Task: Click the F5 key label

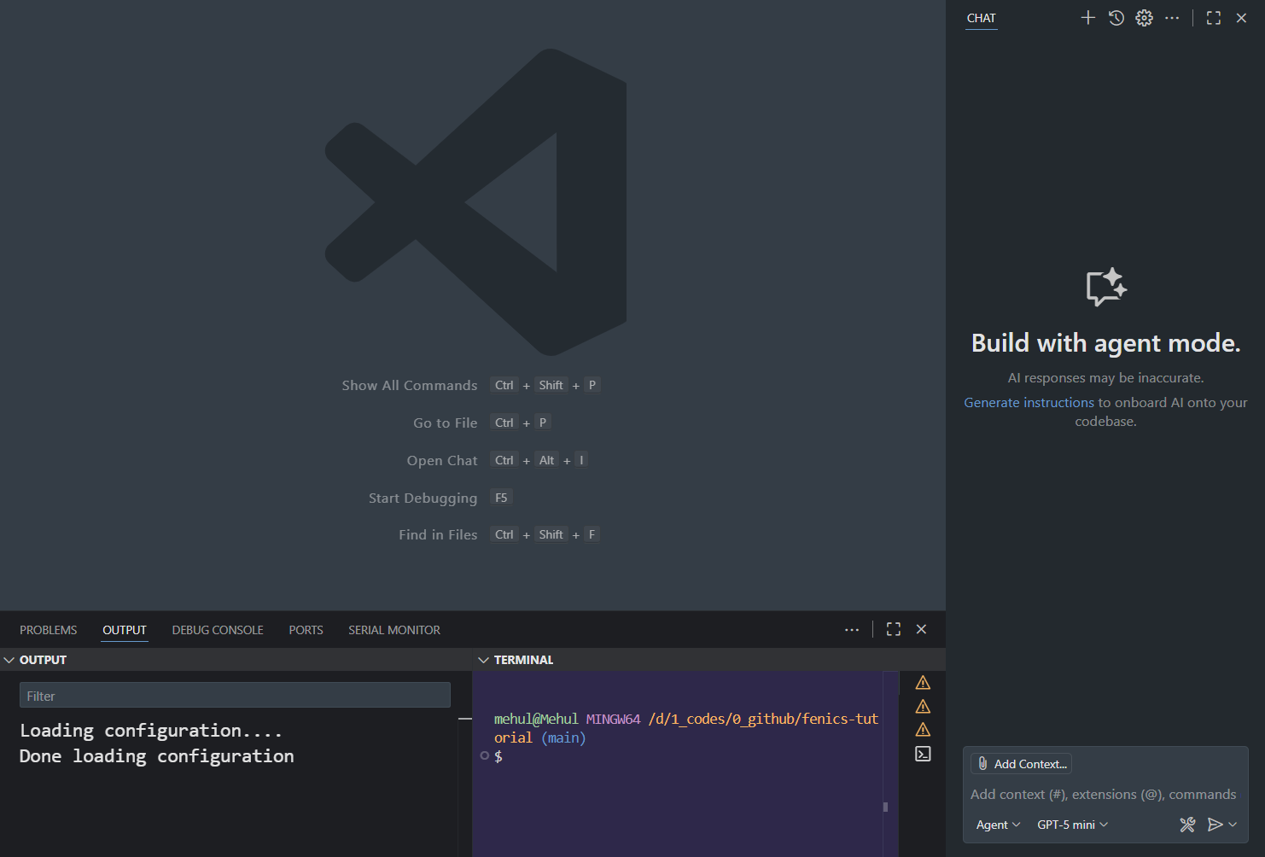Action: [x=501, y=498]
